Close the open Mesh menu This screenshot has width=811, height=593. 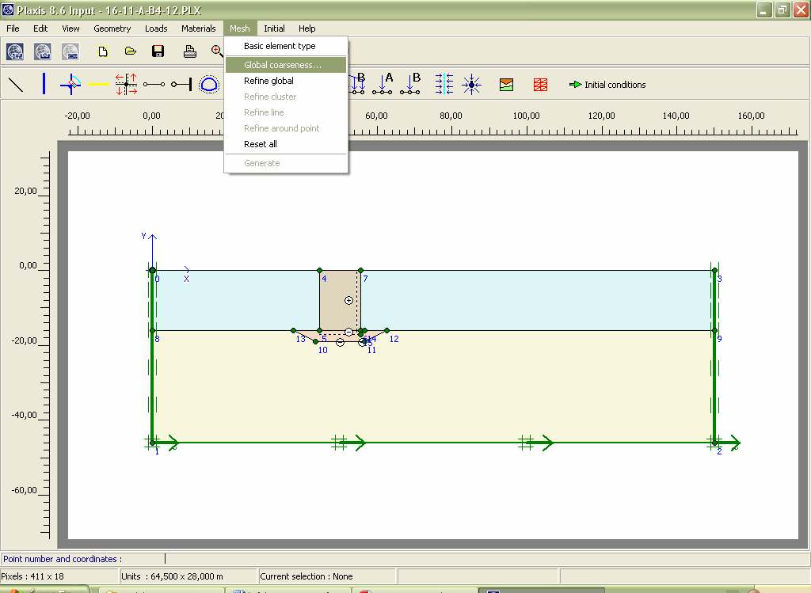pos(239,29)
